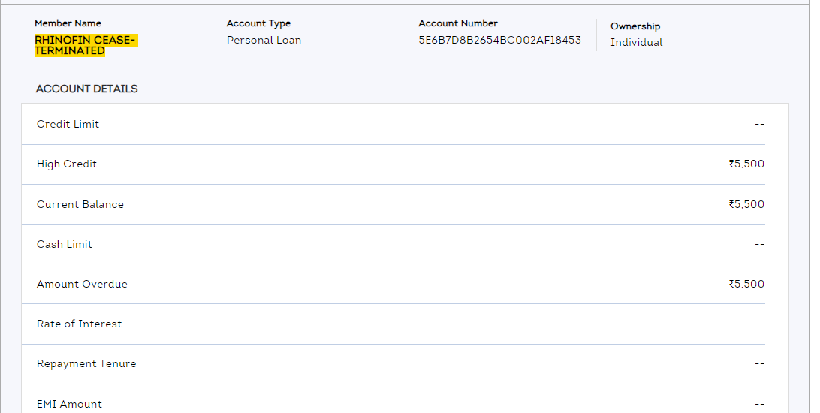Click the ₹5,500 Amount Overdue value
Screen dimensions: 820x413
pos(746,284)
